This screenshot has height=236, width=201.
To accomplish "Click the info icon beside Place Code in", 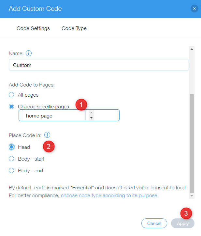I will coord(47,135).
